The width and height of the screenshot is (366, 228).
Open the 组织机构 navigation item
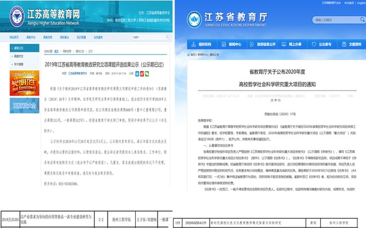tap(202, 44)
